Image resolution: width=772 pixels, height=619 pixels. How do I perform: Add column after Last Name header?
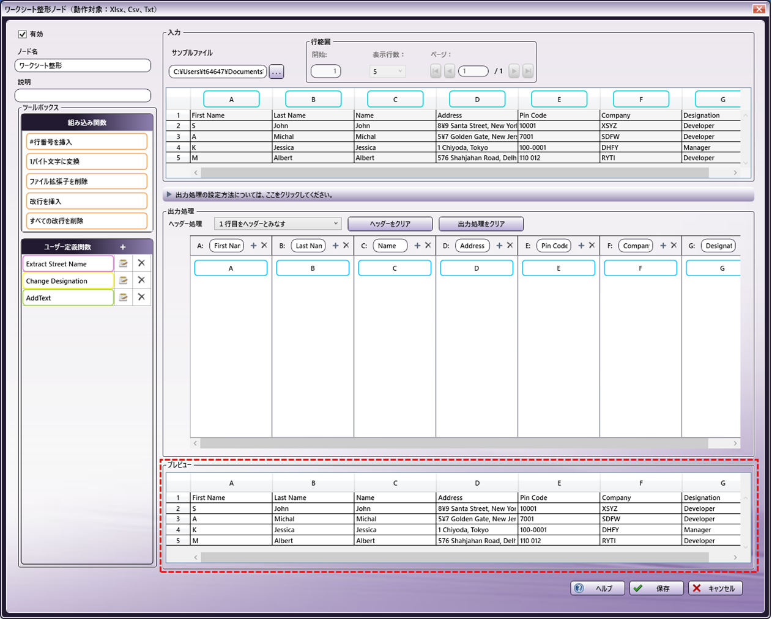click(335, 246)
